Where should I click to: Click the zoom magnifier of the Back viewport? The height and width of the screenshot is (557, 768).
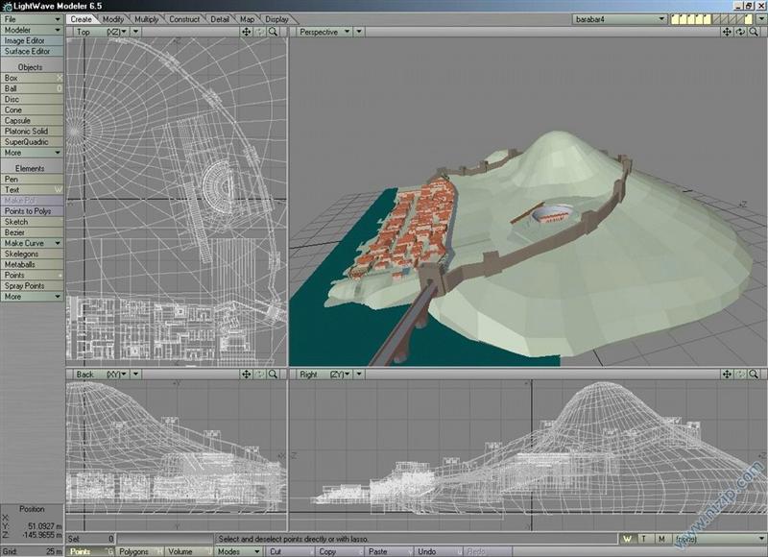tap(273, 375)
